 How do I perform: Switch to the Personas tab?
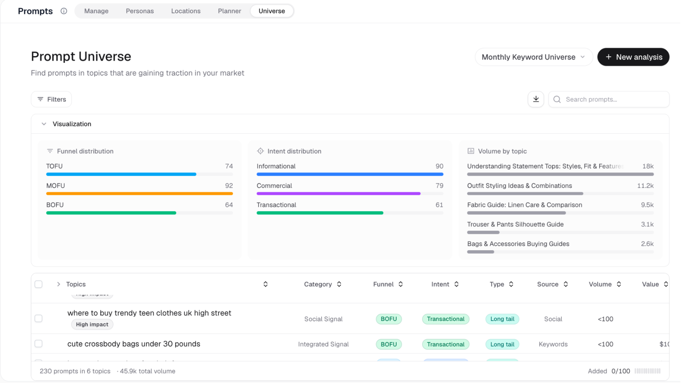[140, 11]
